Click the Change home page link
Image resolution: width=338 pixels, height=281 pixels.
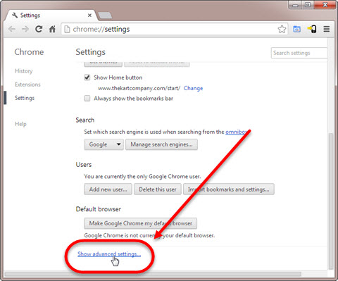click(193, 88)
